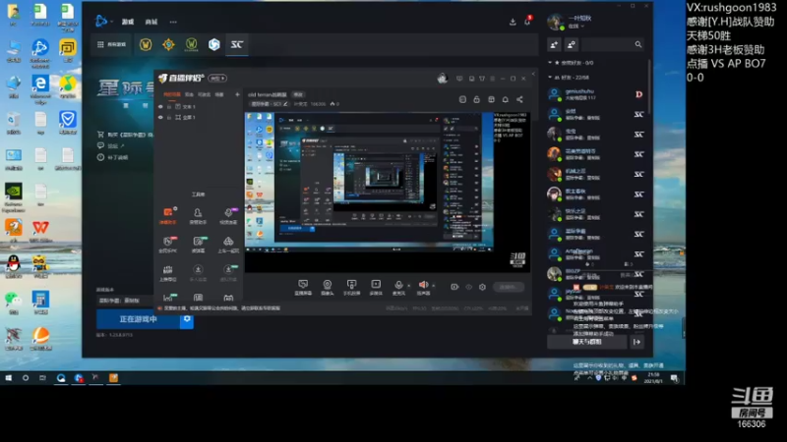This screenshot has width=787, height=442.
Task: Select the first orange scene tab
Action: pos(172,94)
